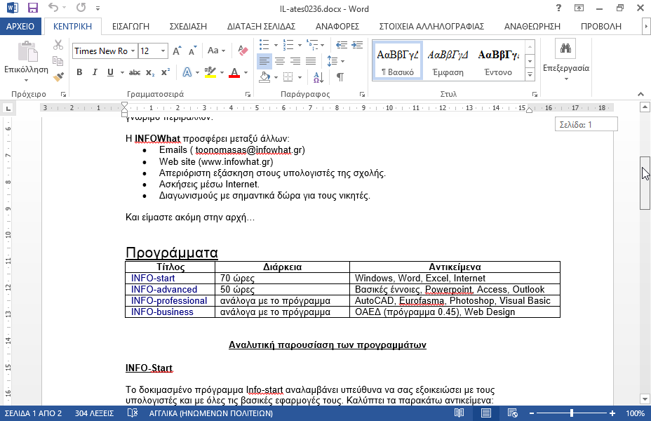
Task: Apply the Βασικό style
Action: pos(398,60)
